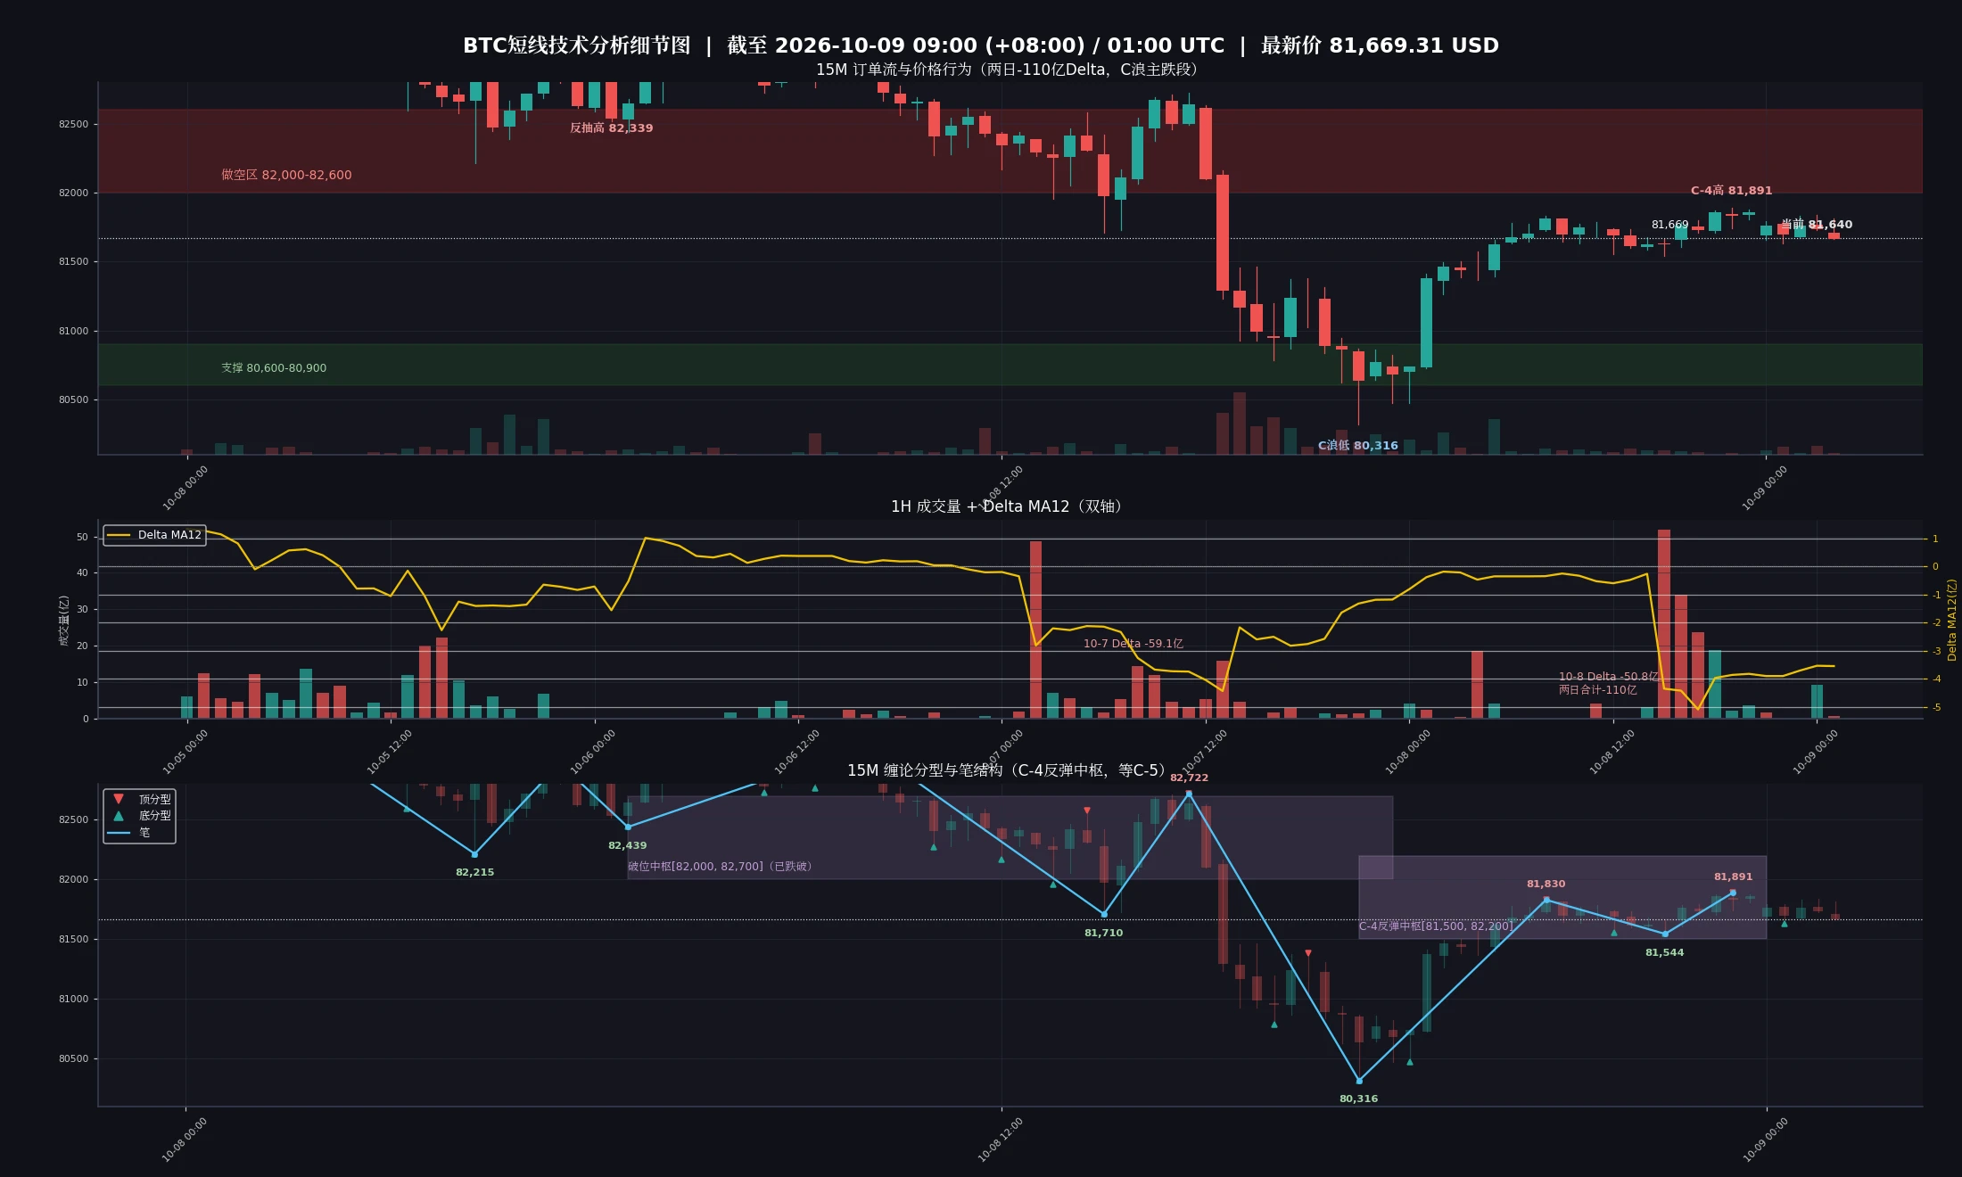Click the 'C-4高 81,891' annotation in top chart

[x=1731, y=191]
